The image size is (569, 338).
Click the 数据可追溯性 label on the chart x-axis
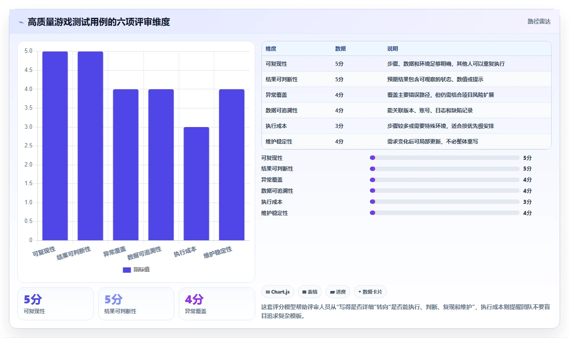(144, 253)
